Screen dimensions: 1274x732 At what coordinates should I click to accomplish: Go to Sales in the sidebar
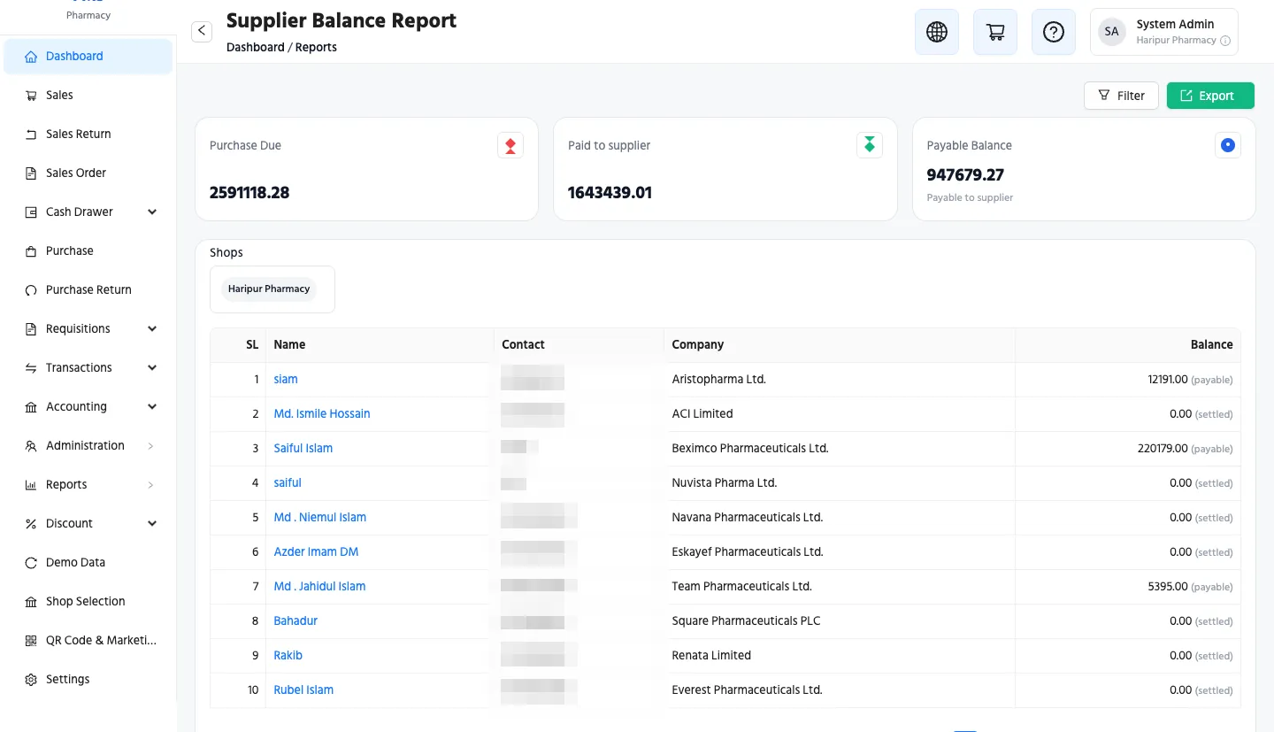[x=88, y=96]
